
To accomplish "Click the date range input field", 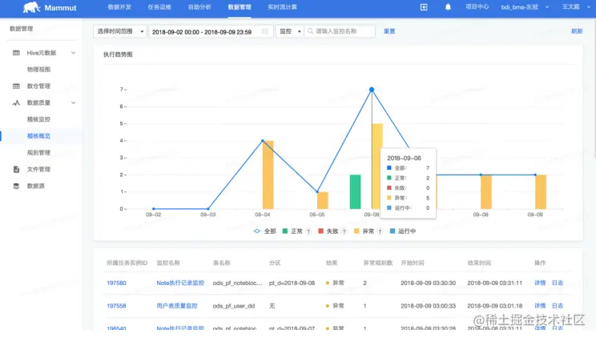I will [x=211, y=31].
